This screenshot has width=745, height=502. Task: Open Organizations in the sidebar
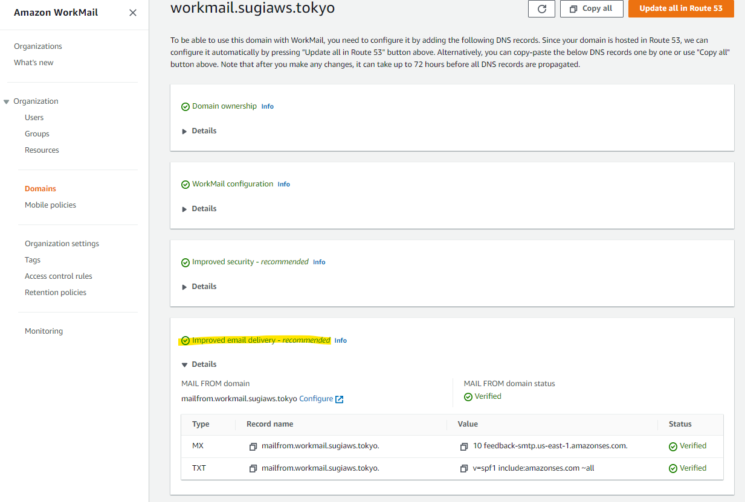click(38, 46)
